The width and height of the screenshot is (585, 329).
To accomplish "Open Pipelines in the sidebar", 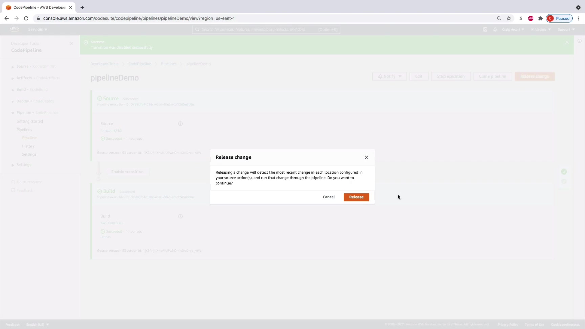I will [x=24, y=130].
